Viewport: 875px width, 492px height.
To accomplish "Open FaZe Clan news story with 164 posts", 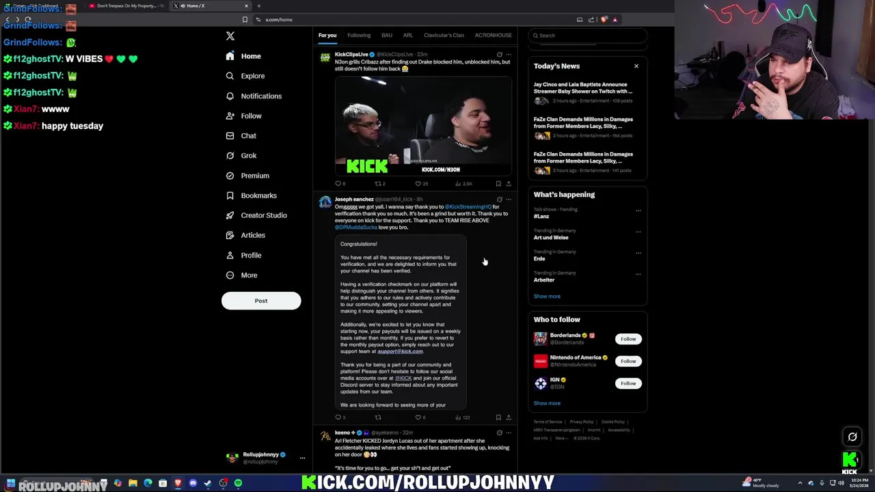I will click(x=587, y=128).
